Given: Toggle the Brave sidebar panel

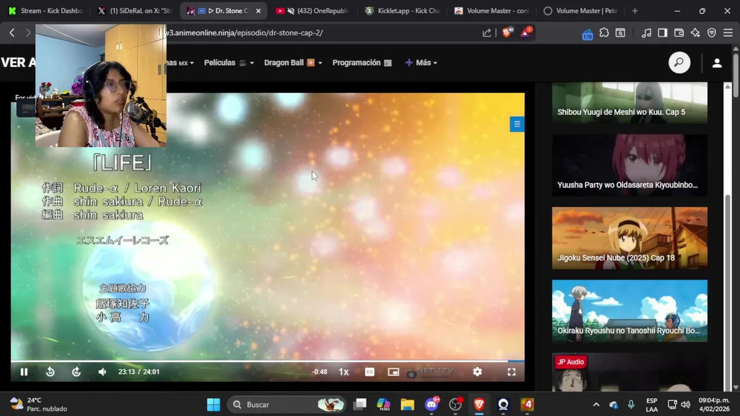Looking at the screenshot, I should 663,33.
